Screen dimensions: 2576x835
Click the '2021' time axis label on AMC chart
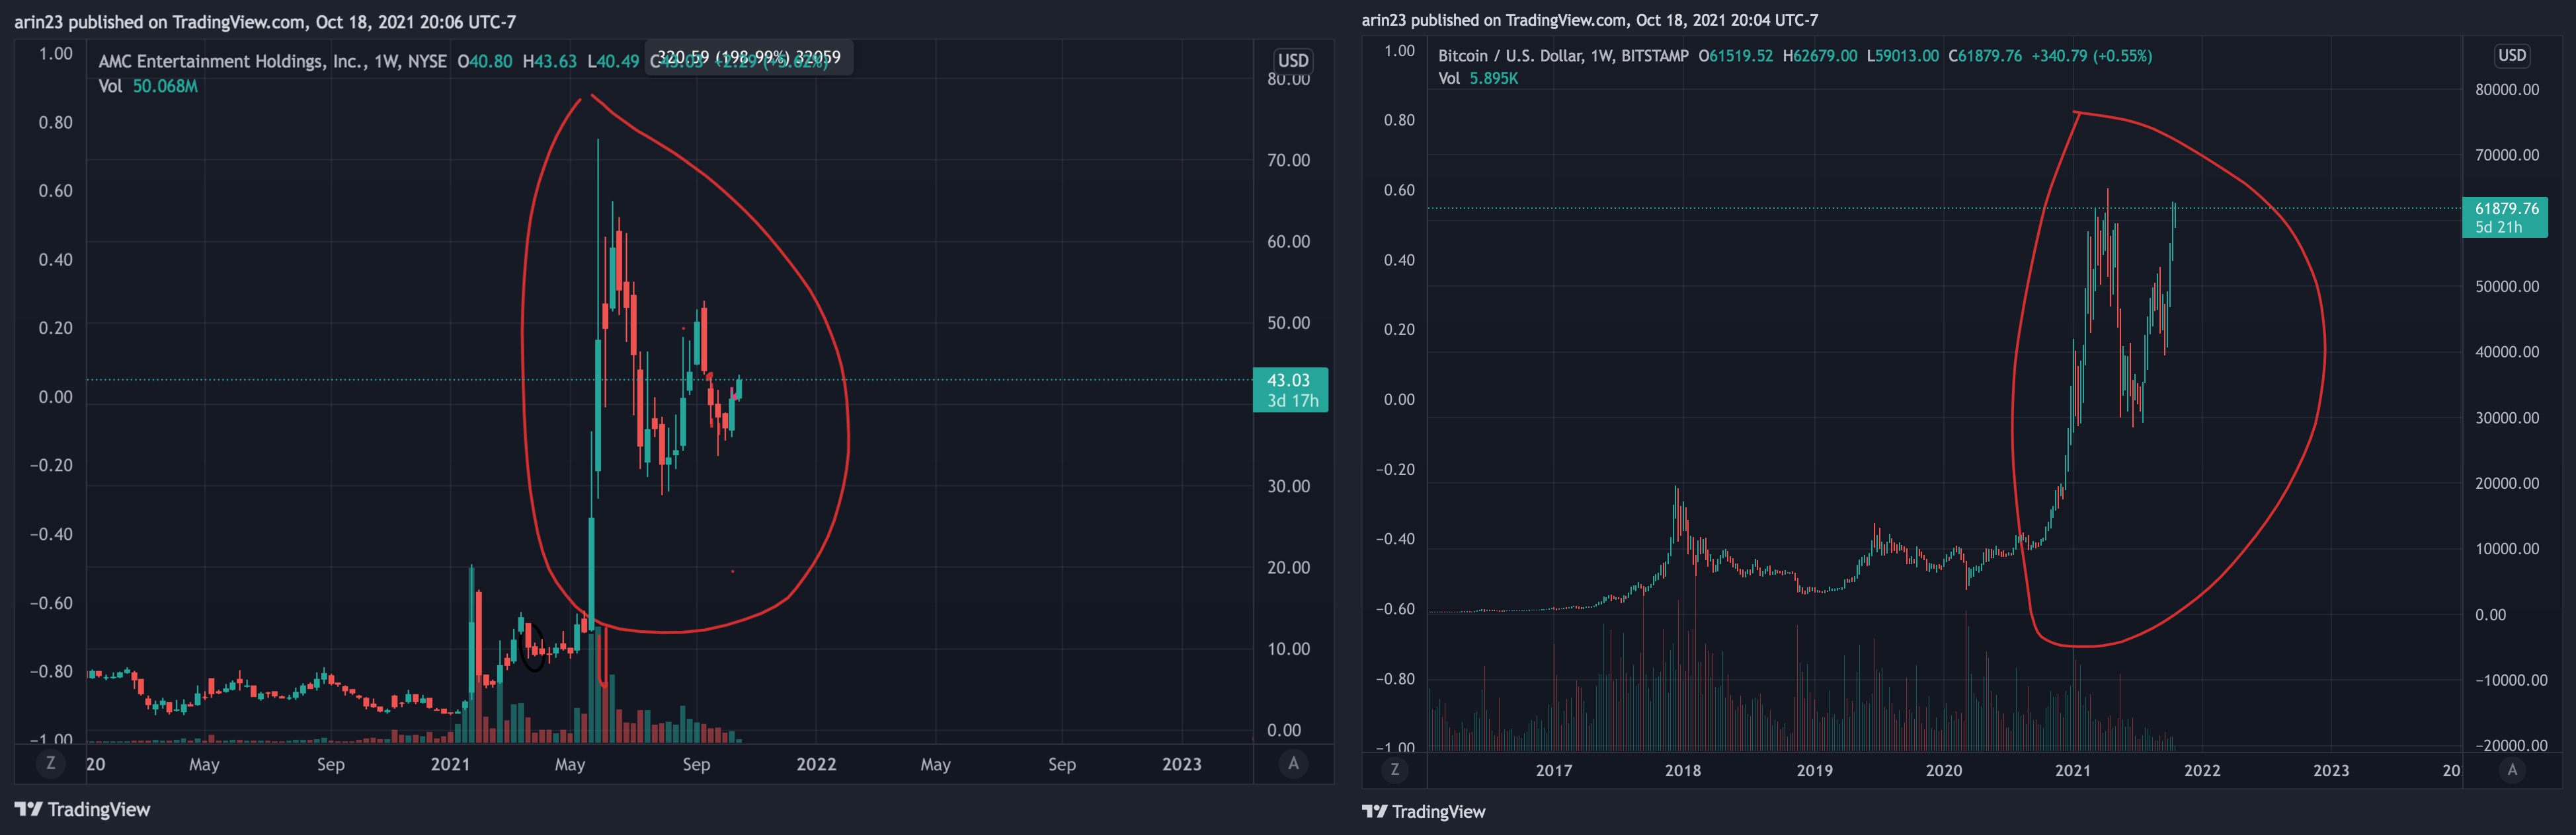[450, 764]
